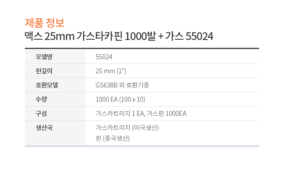Viewport: 284px width, 169px height.
Task: Select the 호환모델 row label
Action: 47,85
